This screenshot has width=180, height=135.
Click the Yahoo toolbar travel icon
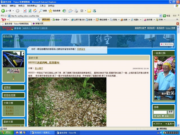87,20
